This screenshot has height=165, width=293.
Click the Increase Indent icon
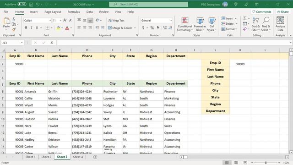(103, 27)
